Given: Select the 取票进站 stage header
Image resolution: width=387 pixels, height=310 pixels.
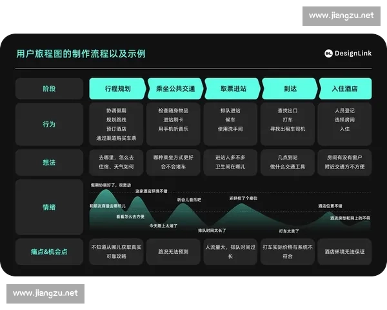Looking at the screenshot, I should pyautogui.click(x=233, y=88).
